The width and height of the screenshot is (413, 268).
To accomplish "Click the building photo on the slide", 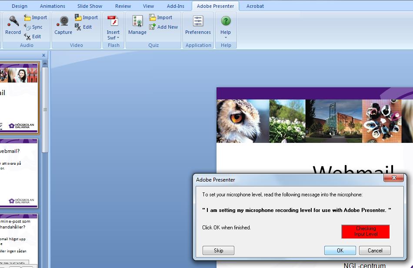I will tap(334, 121).
